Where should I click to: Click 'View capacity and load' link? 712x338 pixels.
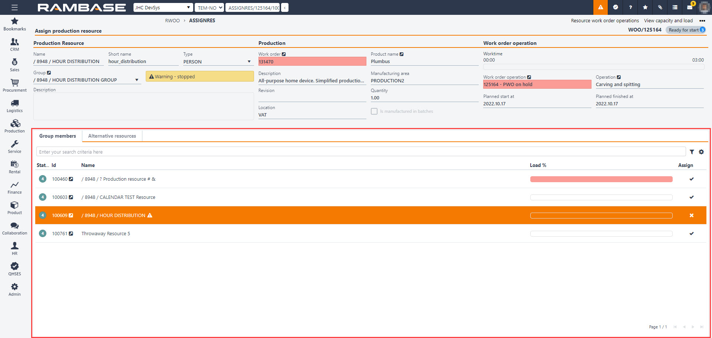(668, 21)
